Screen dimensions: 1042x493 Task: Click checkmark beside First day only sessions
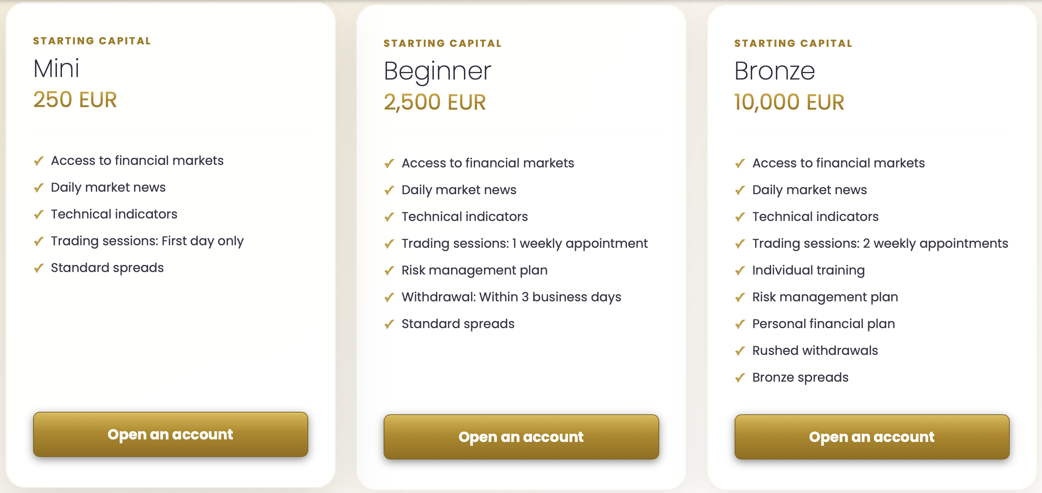(39, 241)
